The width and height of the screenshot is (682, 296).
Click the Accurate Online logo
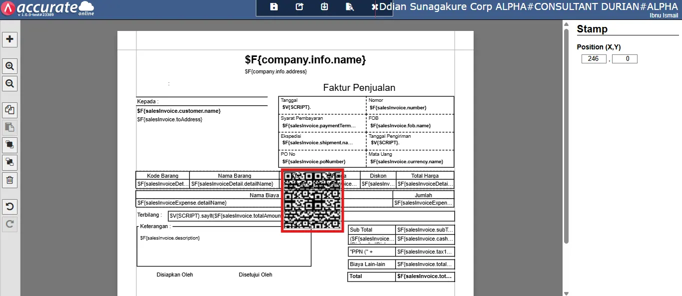point(48,8)
